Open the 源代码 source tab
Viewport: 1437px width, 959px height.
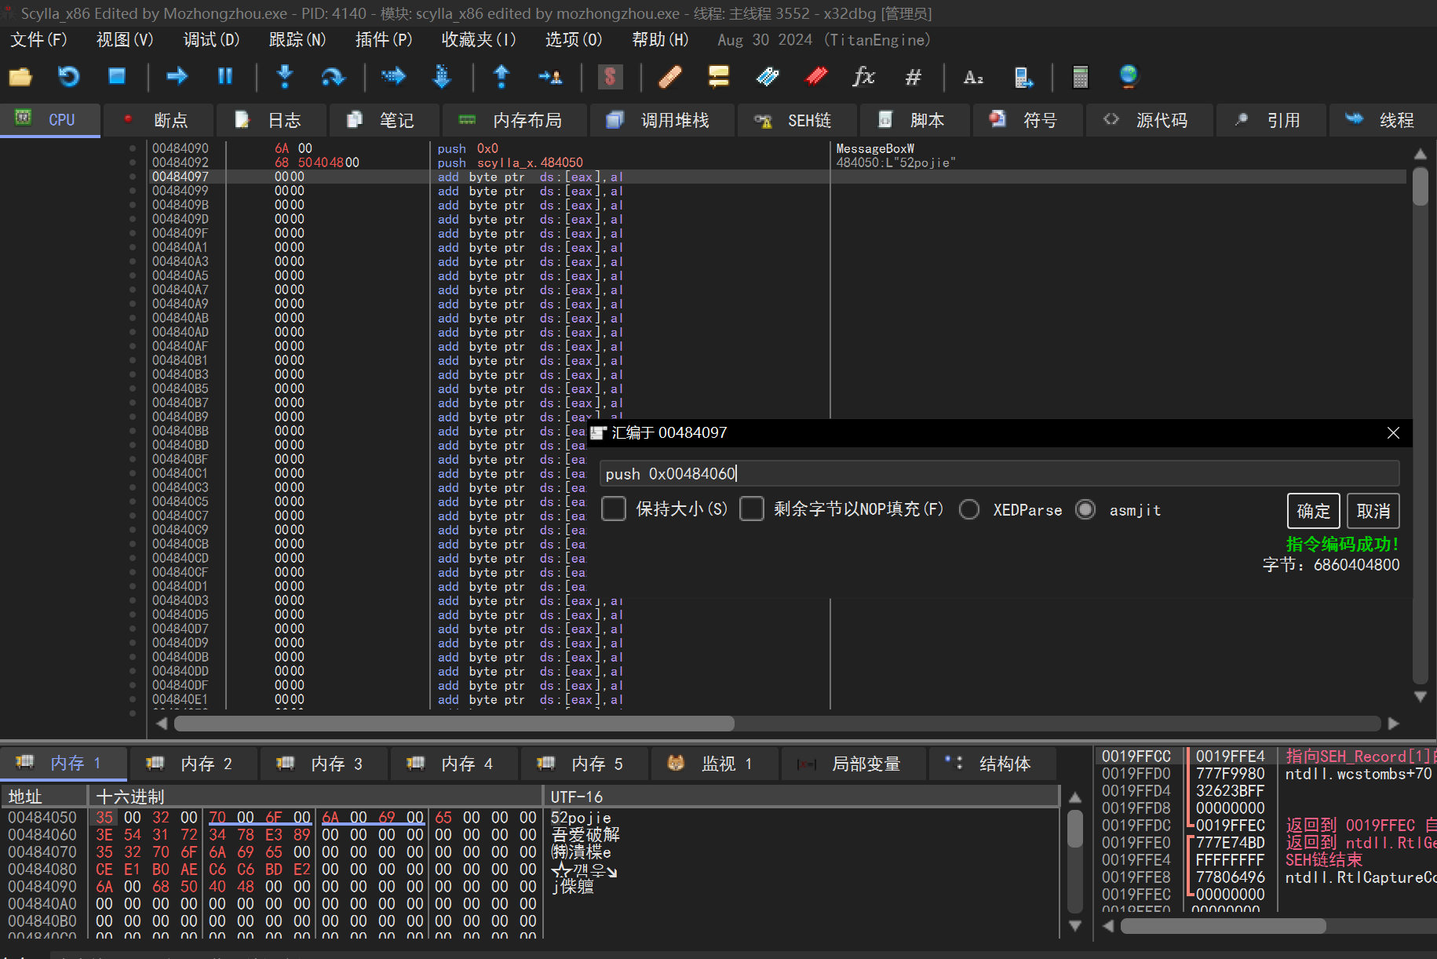(1149, 120)
